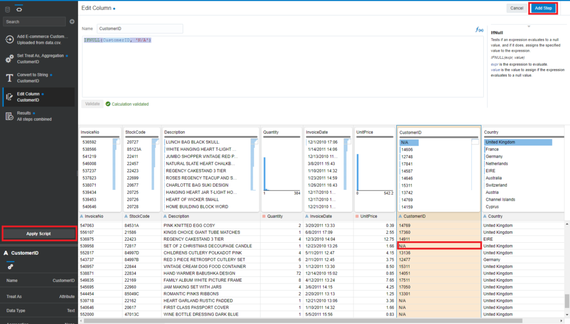Image resolution: width=570 pixels, height=324 pixels.
Task: Click the A type icon beside CustomerID title
Action: tap(6, 253)
